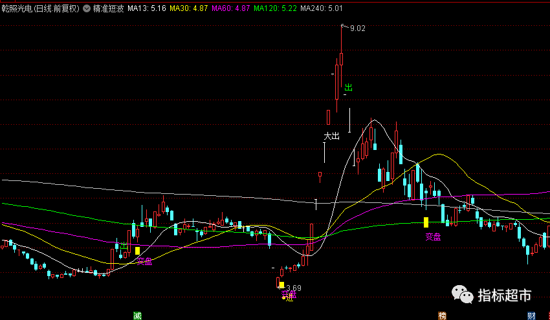
Task: Click the orange 榜 event marker
Action: point(443,315)
